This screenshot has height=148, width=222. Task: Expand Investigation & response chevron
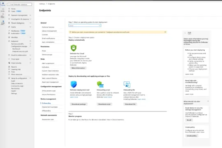click(x=30, y=19)
